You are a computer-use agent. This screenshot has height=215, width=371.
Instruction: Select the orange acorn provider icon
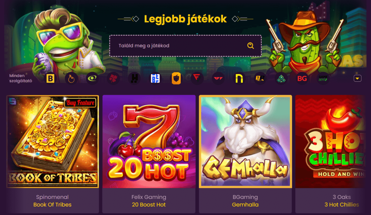176,79
